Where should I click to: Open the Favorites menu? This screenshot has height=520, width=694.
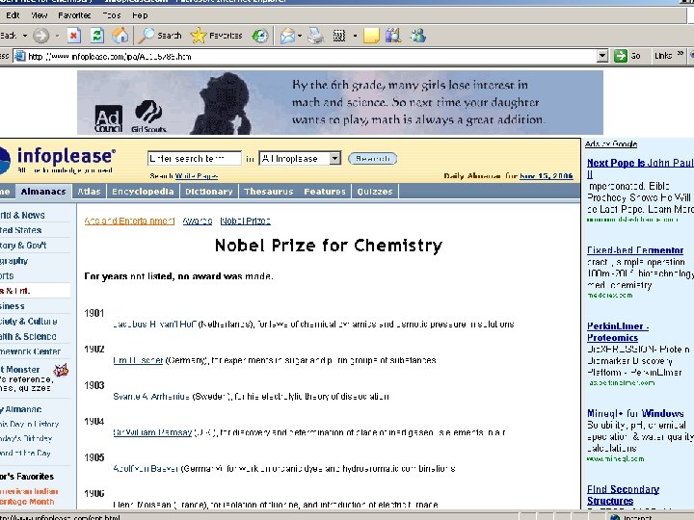74,15
